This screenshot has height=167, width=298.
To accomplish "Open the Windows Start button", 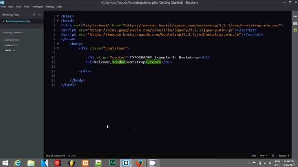I will pos(5,163).
